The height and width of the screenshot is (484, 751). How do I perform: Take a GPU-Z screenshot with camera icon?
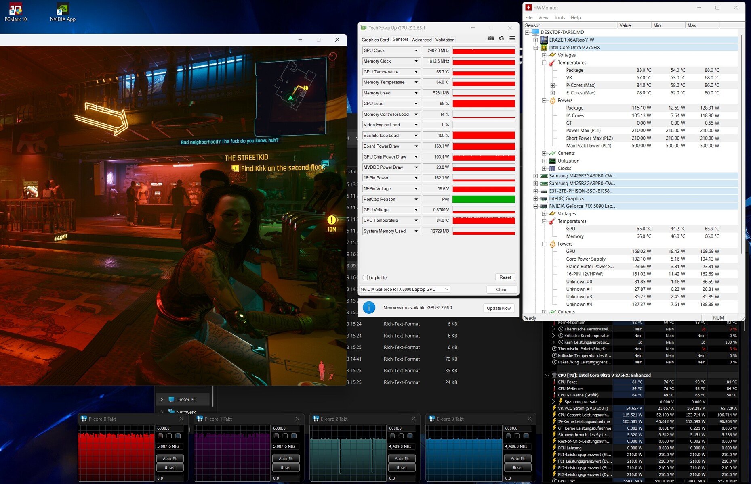pos(490,38)
